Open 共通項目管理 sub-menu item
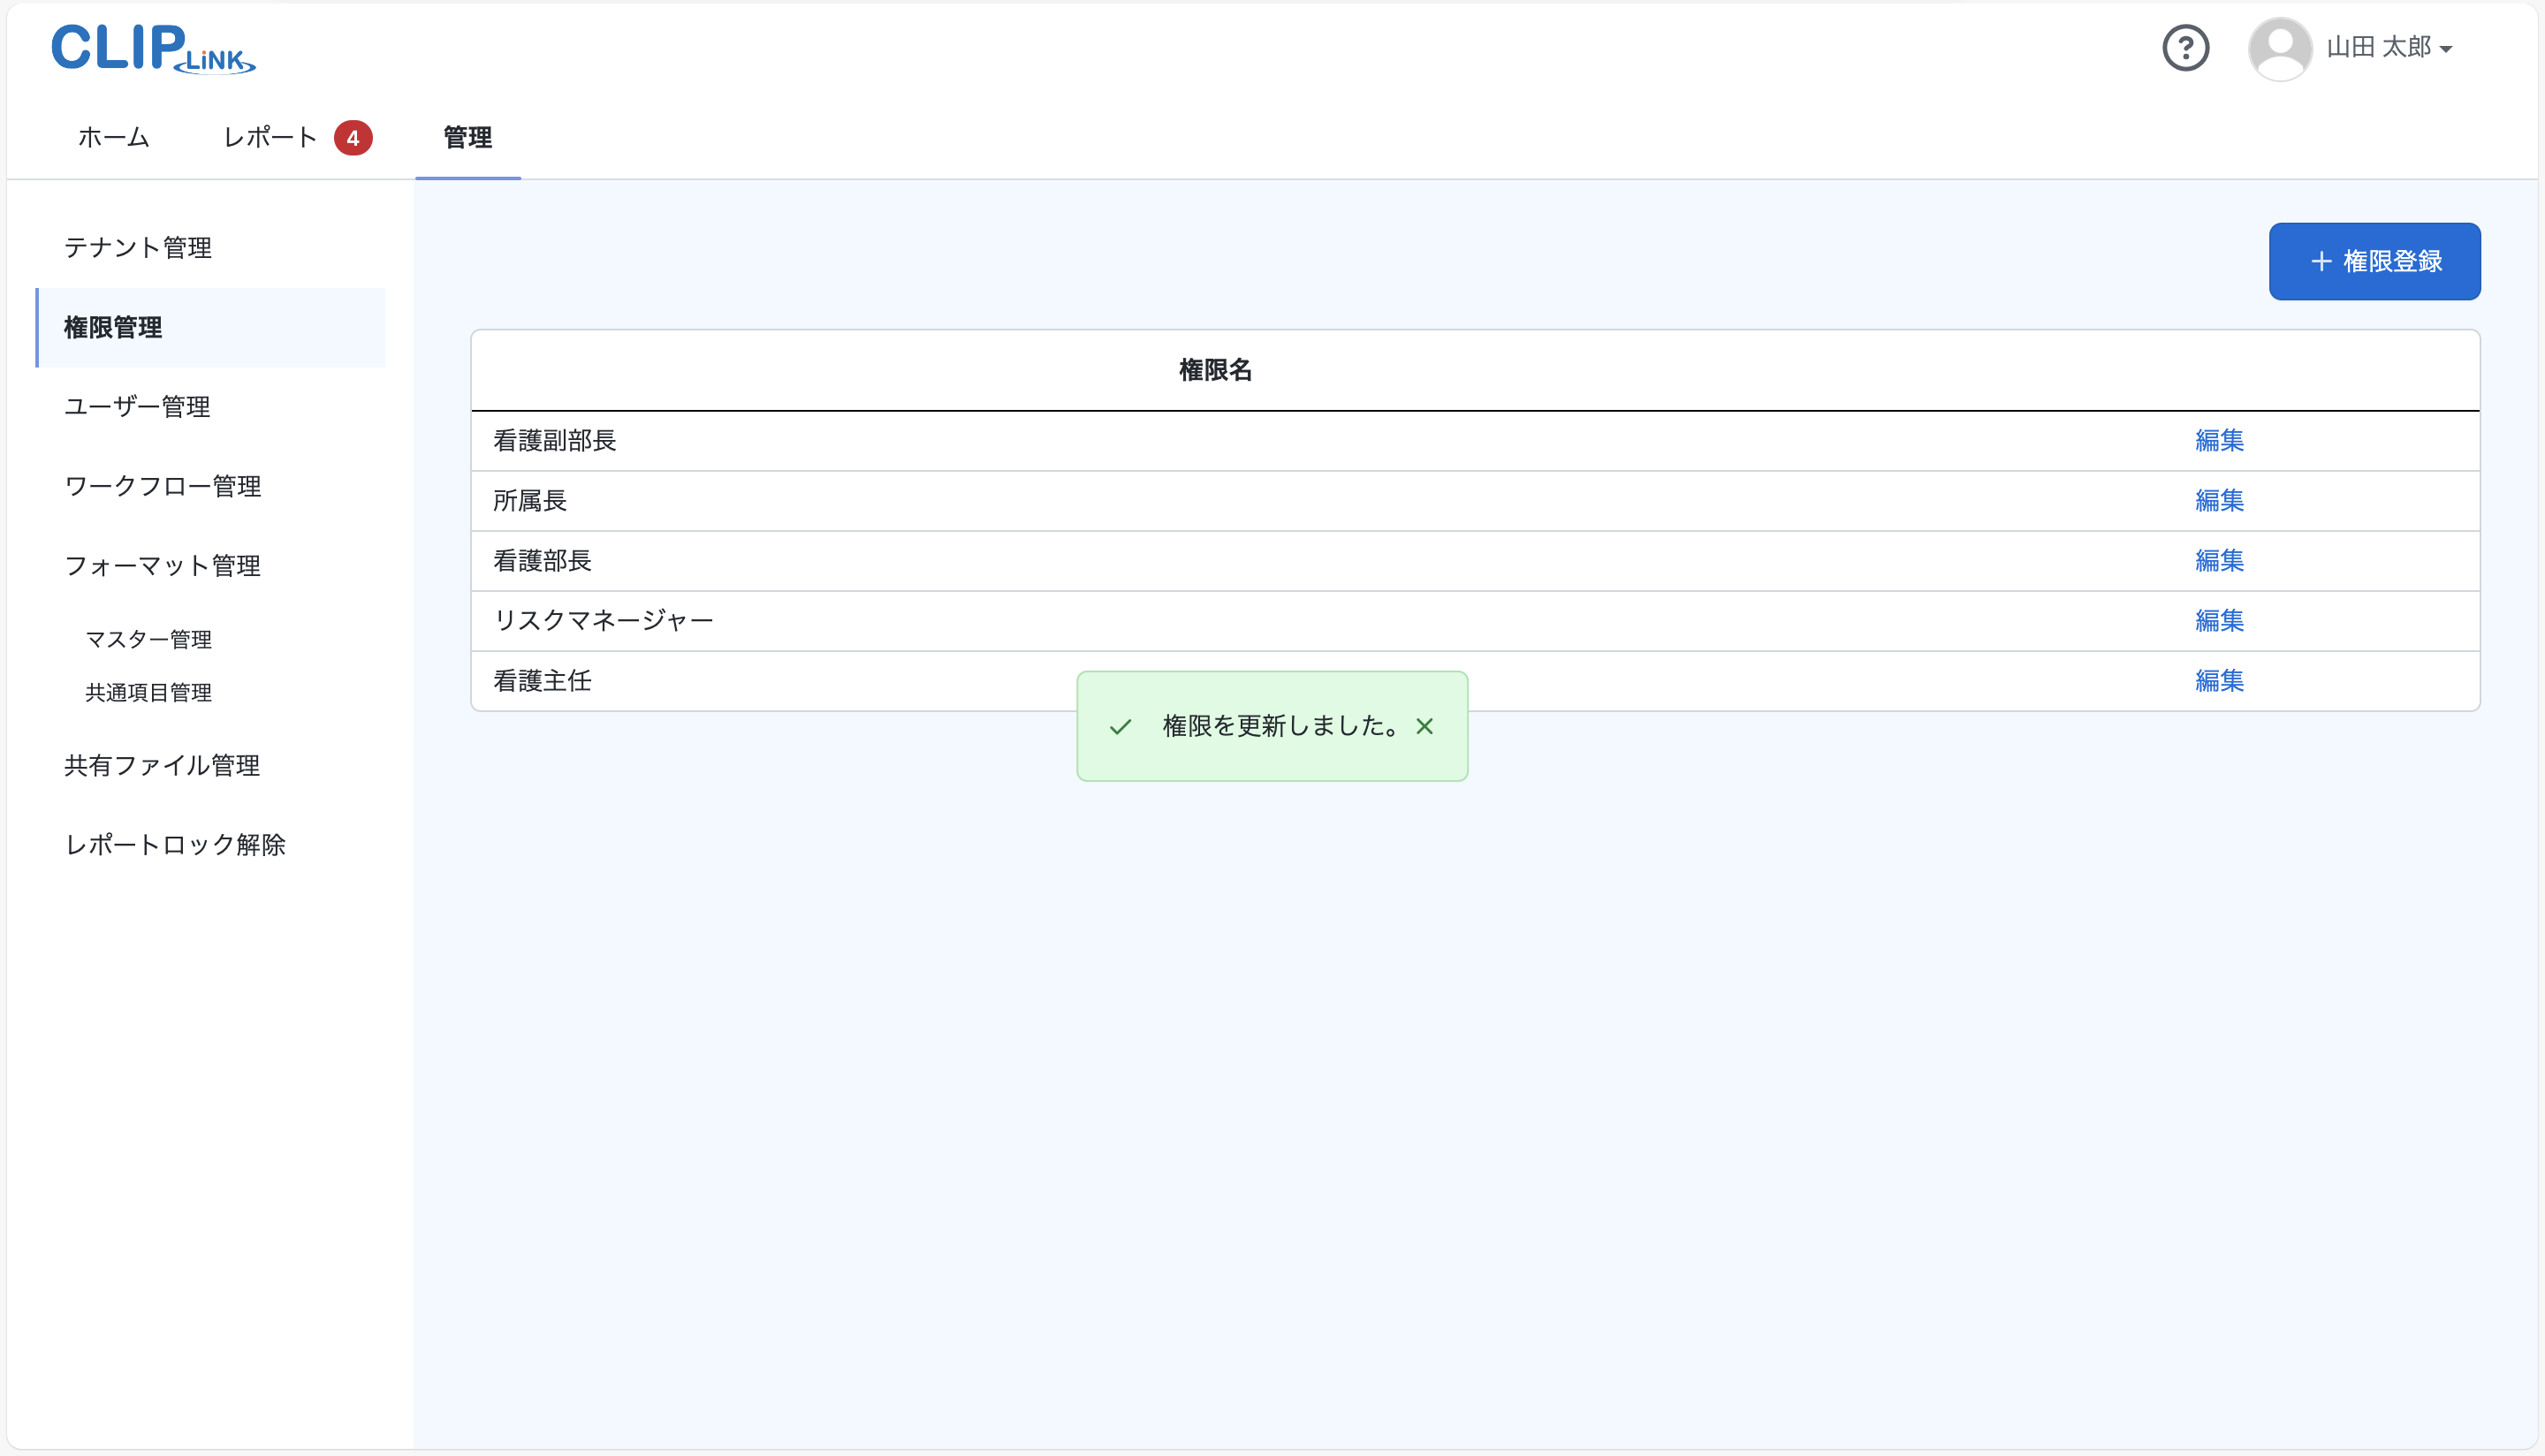Viewport: 2545px width, 1456px height. click(x=148, y=692)
